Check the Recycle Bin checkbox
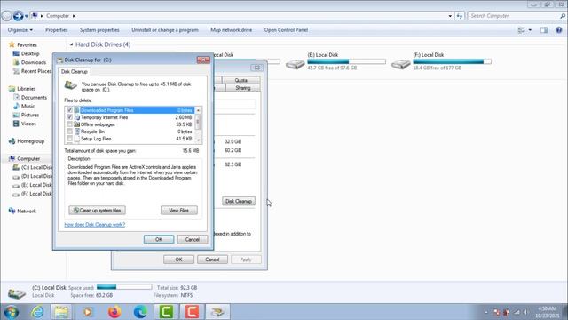 point(69,132)
